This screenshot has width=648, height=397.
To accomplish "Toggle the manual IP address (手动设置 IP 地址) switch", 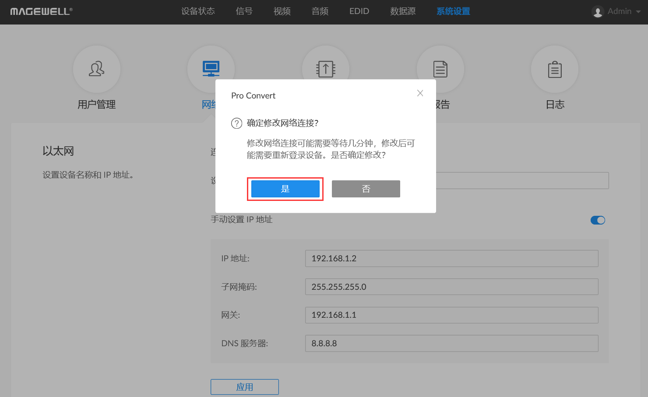I will pyautogui.click(x=598, y=220).
